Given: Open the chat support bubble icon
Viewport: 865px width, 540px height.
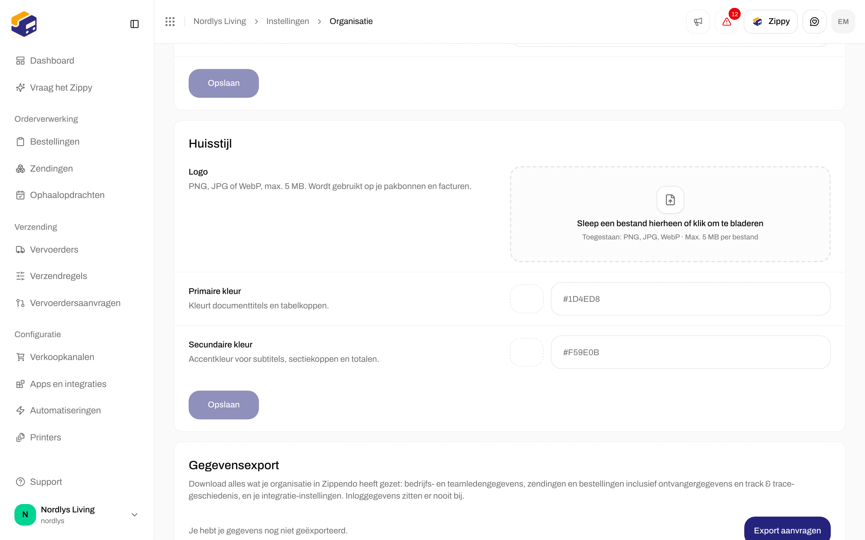Looking at the screenshot, I should point(814,21).
